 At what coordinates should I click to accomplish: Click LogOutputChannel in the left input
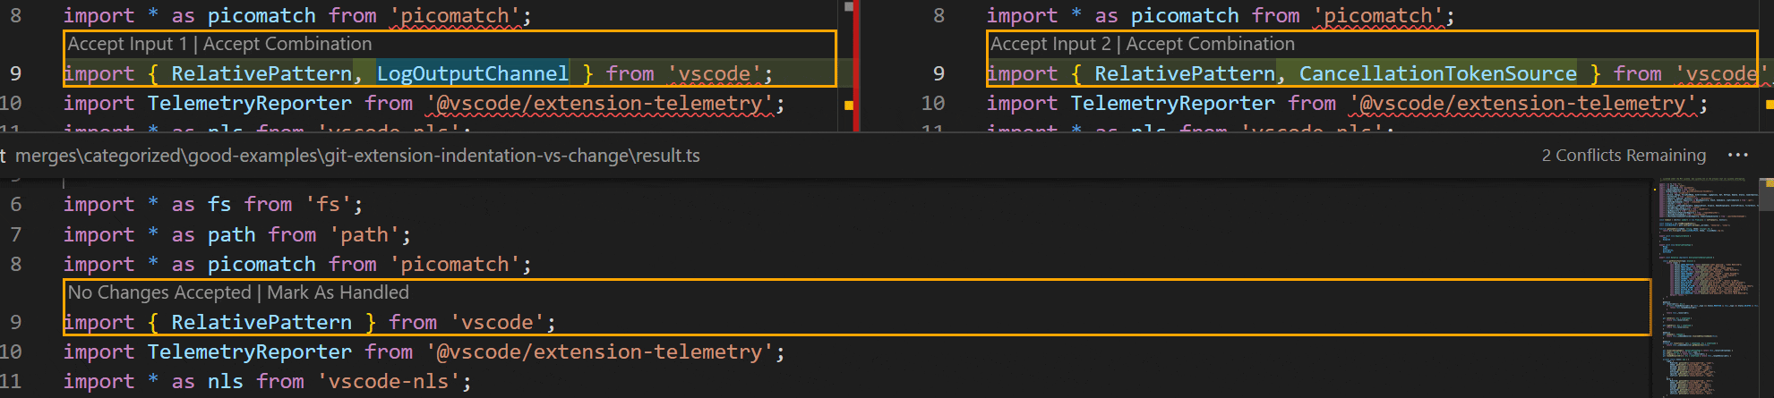coord(472,73)
